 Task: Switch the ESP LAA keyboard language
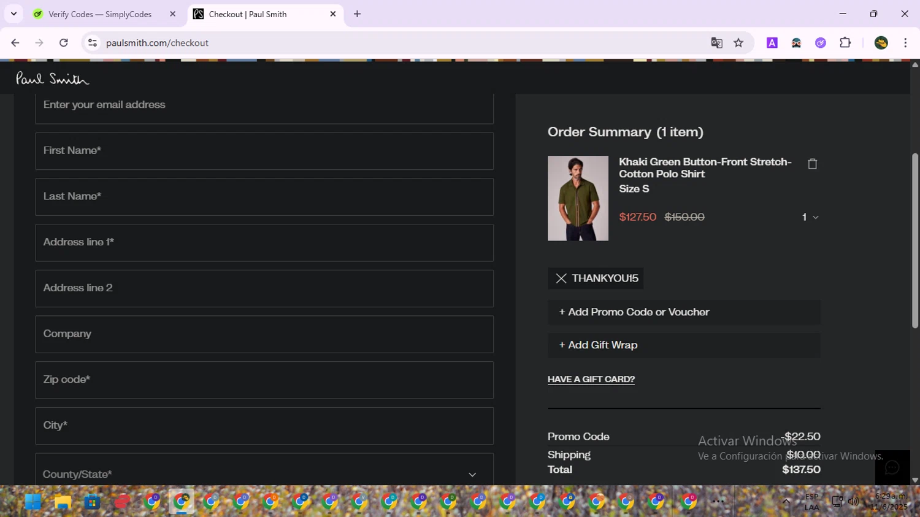pos(811,502)
